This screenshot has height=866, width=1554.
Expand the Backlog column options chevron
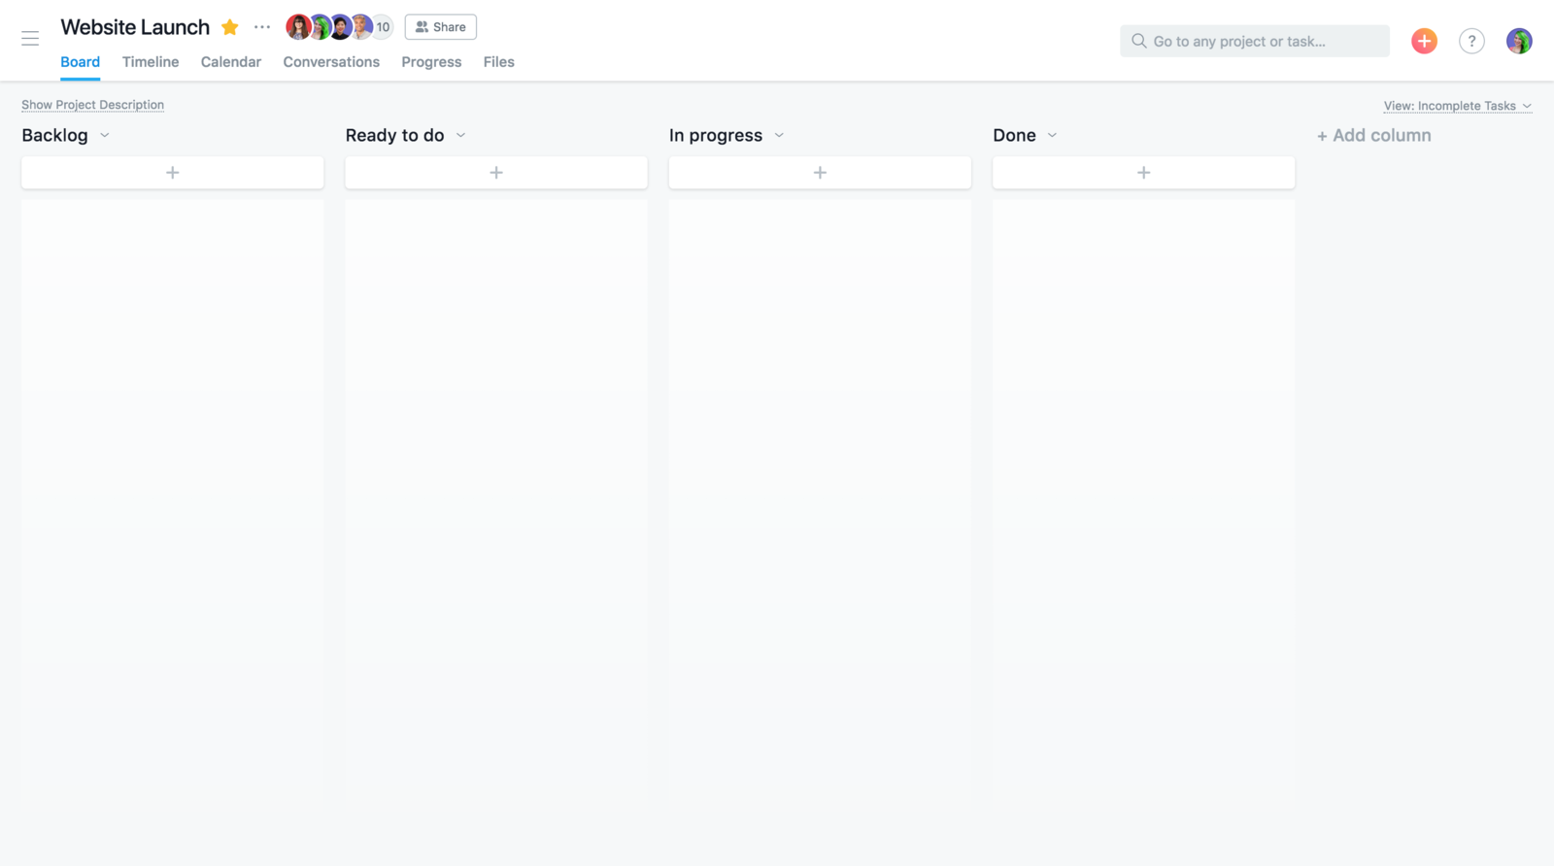[x=105, y=136]
